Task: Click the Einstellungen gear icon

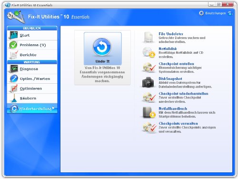Action: pyautogui.click(x=201, y=13)
